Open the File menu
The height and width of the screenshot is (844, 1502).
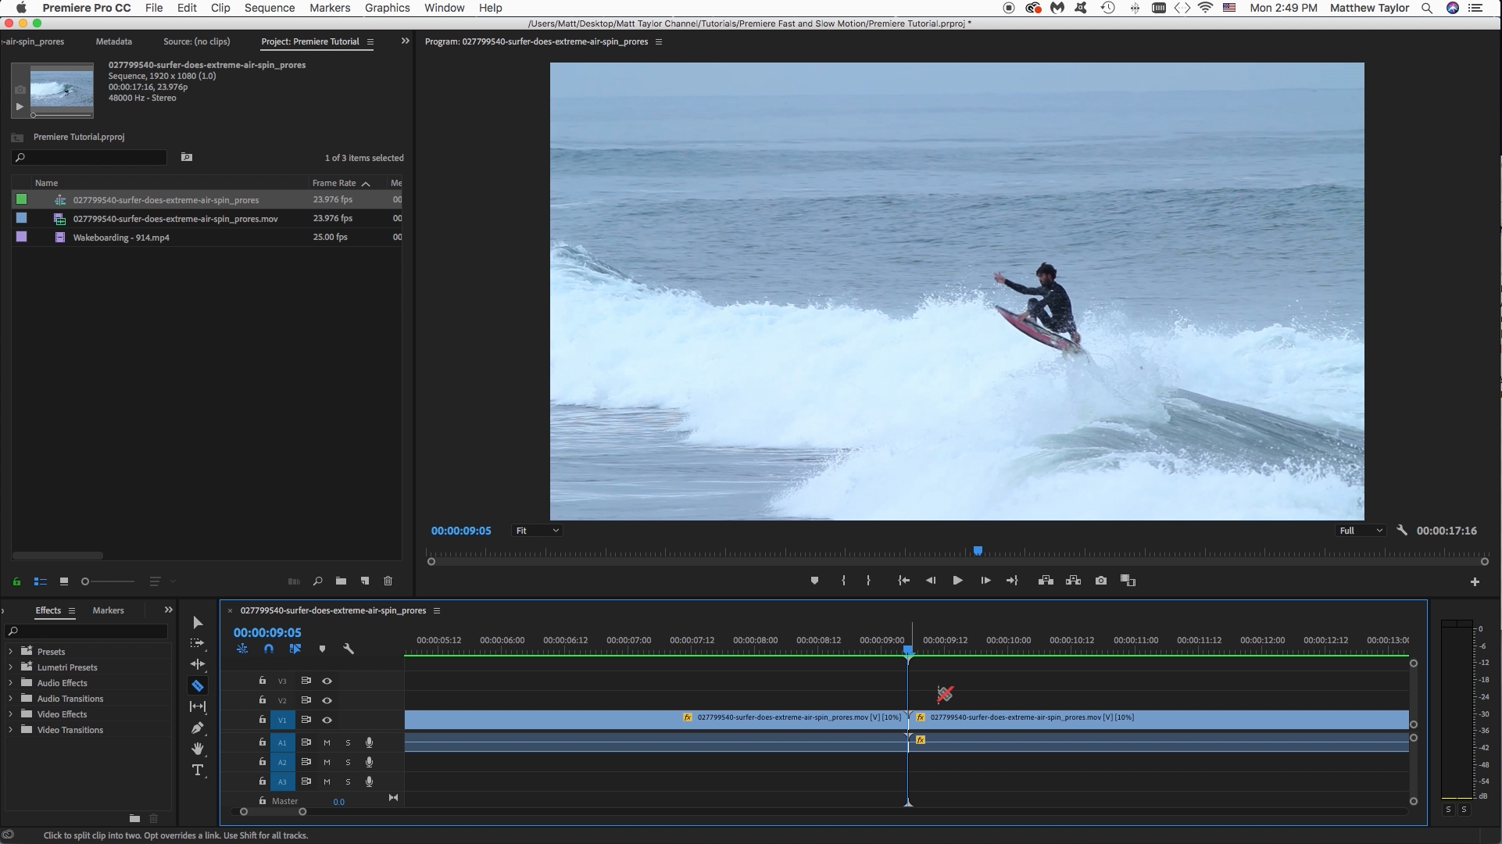(x=154, y=8)
